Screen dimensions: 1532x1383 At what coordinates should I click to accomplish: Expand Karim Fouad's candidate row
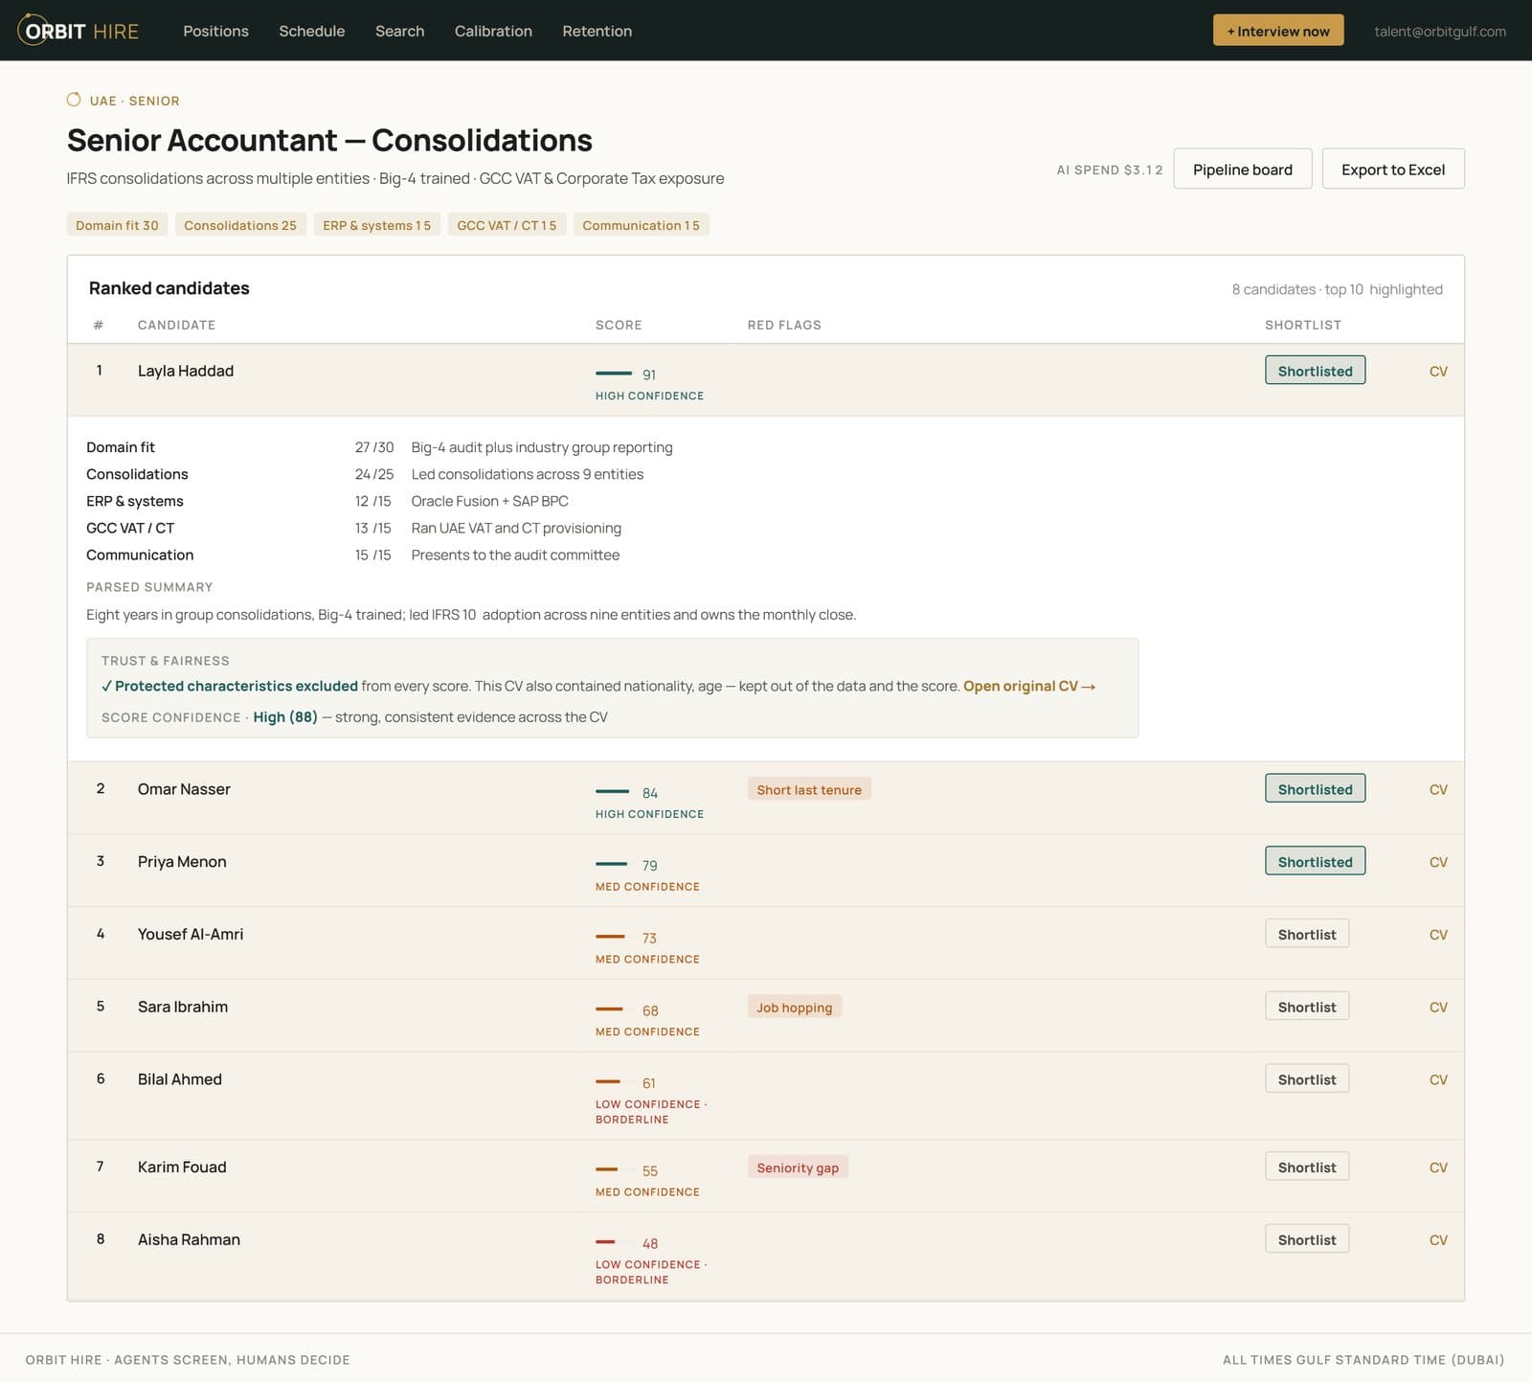(765, 1176)
